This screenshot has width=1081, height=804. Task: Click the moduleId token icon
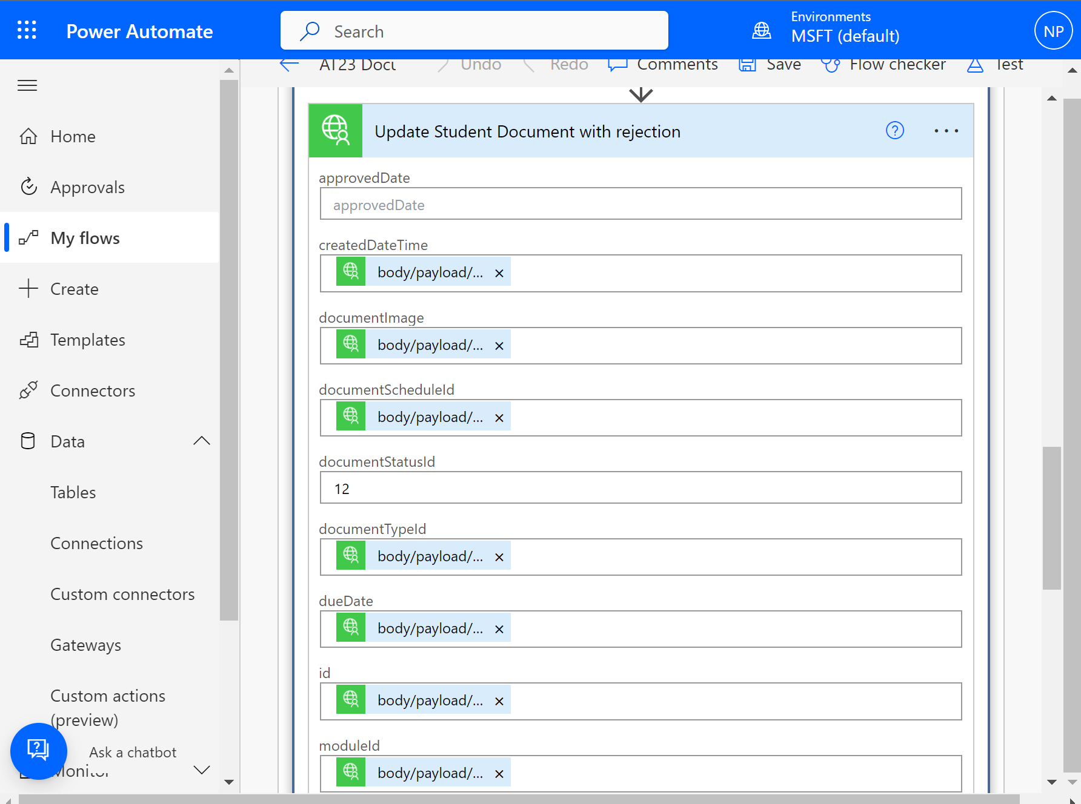(351, 772)
